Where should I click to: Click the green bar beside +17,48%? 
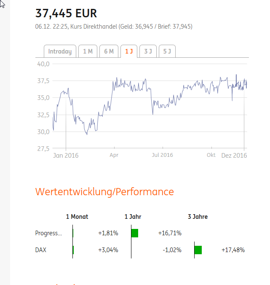coord(198,250)
